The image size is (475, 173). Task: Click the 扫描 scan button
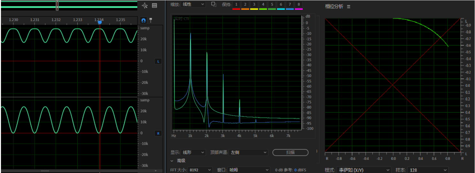point(290,153)
